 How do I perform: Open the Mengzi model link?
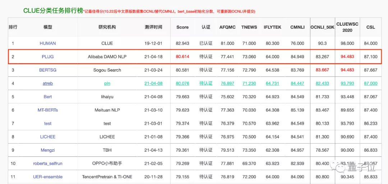click(x=48, y=150)
